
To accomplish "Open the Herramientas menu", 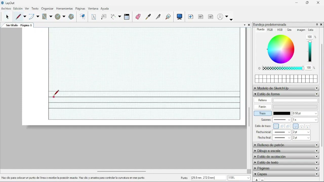I will [65, 9].
